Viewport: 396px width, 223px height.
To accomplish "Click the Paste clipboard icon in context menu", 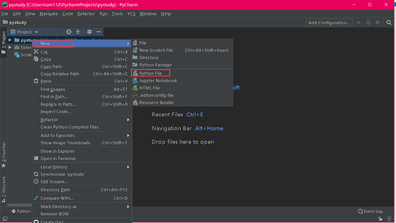I will (36, 81).
